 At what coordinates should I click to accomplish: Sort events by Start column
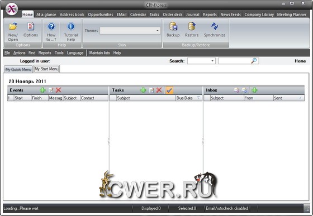(22, 98)
